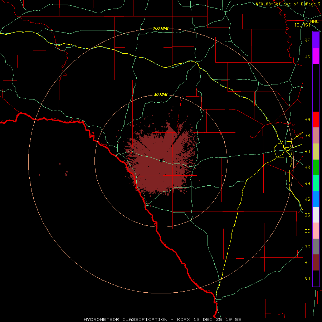Select the GR legend color block
This screenshot has height=322, width=322.
[x=316, y=136]
